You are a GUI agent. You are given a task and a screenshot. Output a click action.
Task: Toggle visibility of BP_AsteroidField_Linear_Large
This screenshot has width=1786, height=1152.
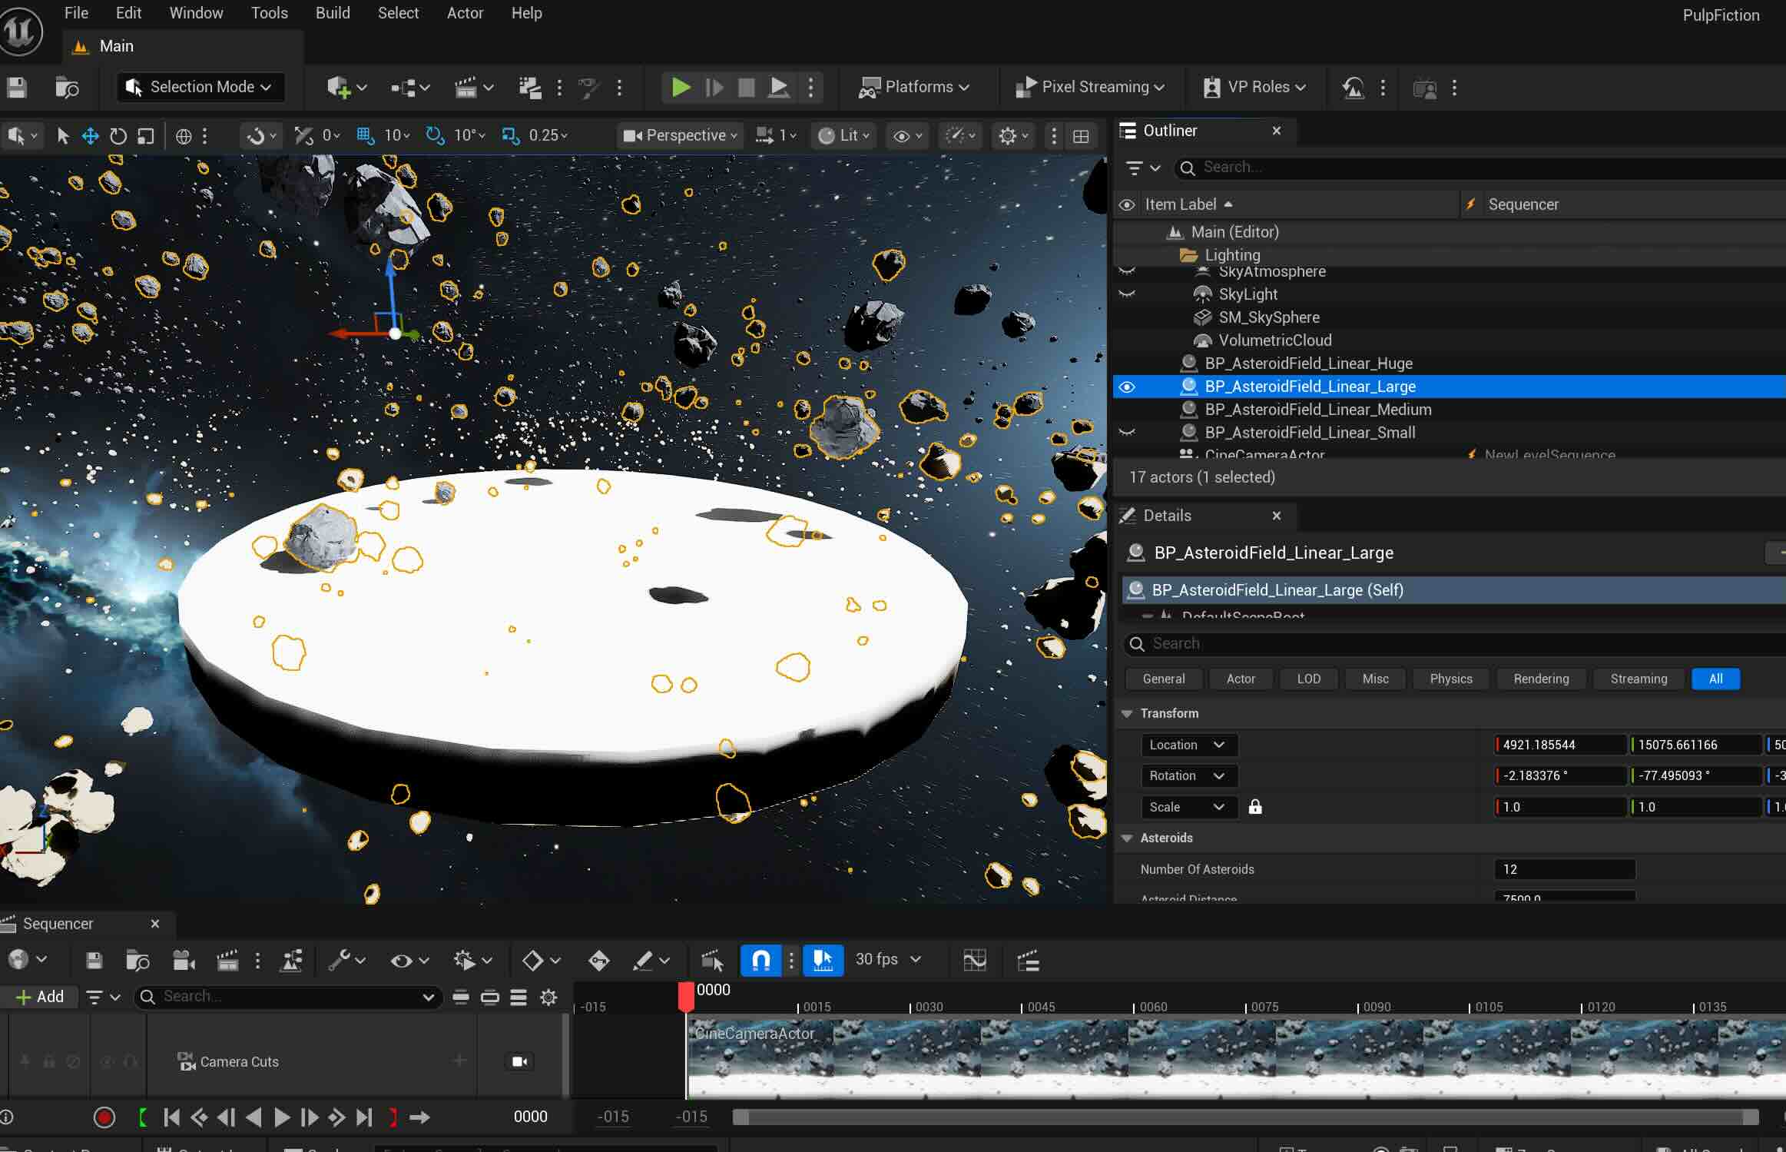pos(1126,387)
